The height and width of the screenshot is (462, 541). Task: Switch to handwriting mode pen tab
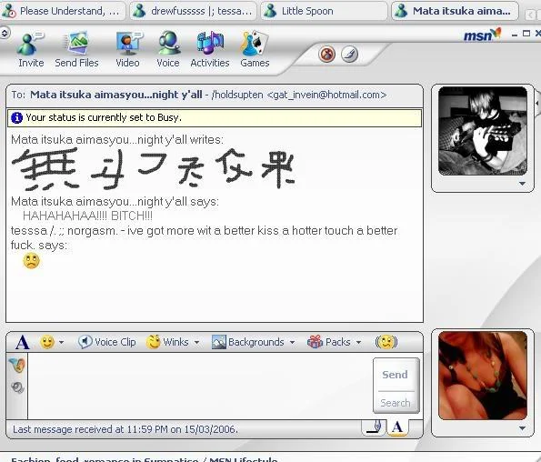coord(374,427)
